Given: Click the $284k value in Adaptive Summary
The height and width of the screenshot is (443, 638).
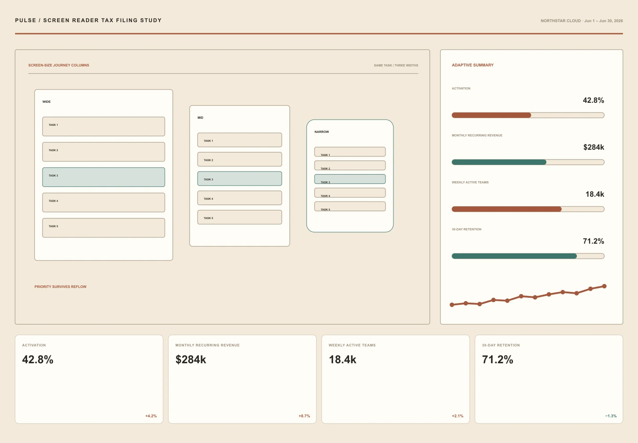Looking at the screenshot, I should coord(594,148).
